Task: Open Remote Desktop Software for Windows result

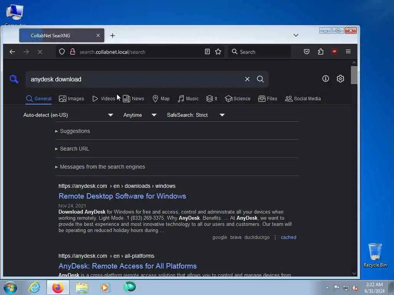Action: click(x=122, y=196)
